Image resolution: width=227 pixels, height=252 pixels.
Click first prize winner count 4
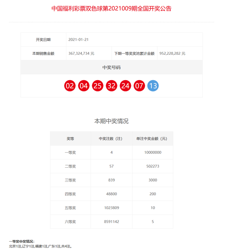111,152
